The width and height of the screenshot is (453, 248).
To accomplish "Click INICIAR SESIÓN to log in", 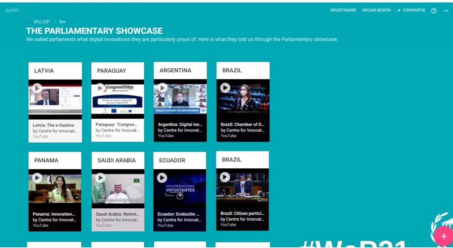I will click(x=376, y=10).
